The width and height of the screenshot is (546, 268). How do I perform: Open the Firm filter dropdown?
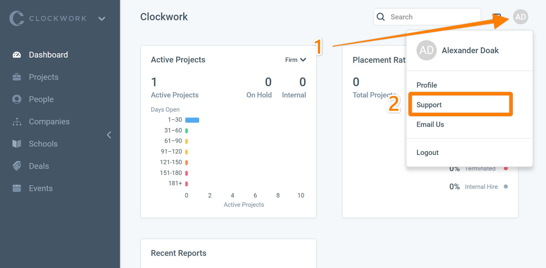click(x=295, y=60)
